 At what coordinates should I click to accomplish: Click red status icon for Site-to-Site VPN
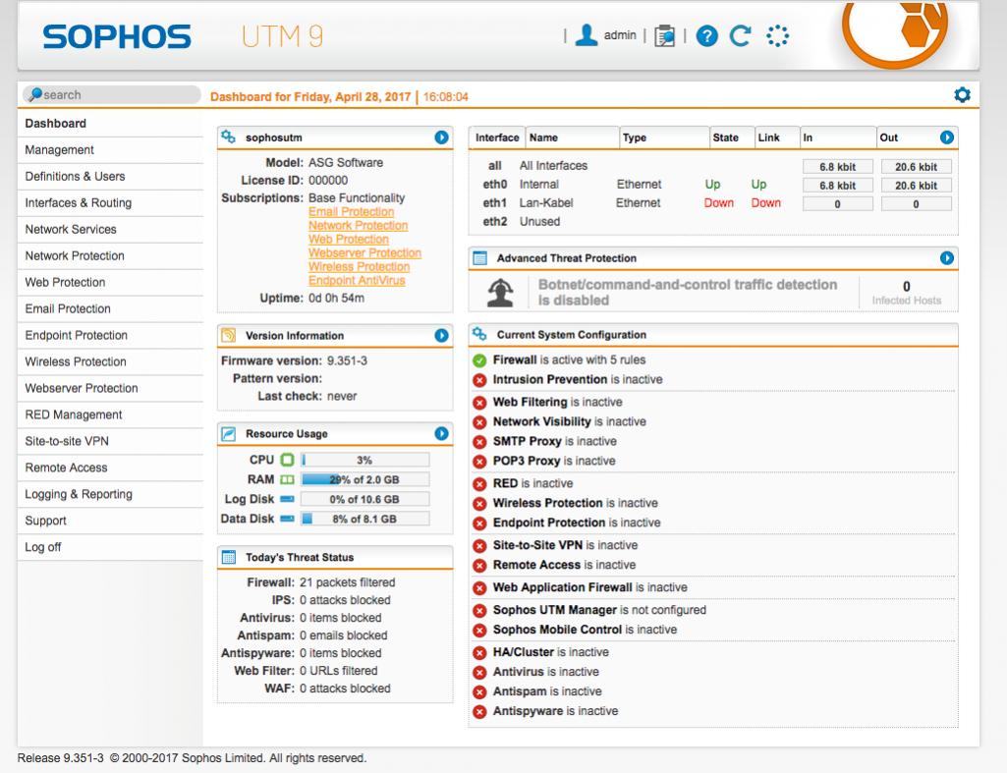tap(479, 546)
